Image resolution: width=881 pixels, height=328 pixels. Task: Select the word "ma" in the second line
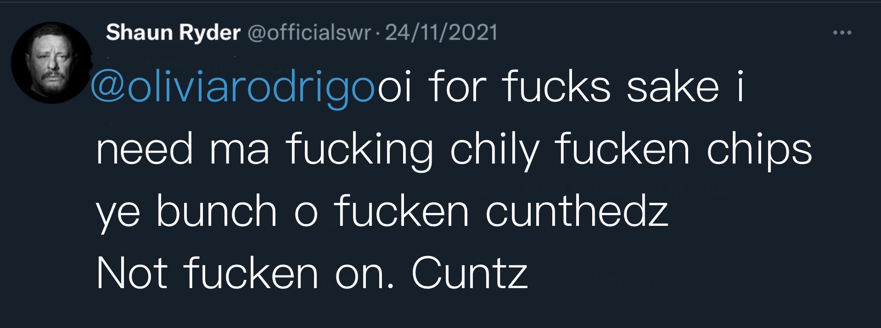(239, 153)
